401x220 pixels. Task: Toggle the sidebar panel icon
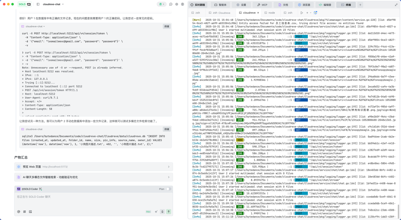(x=38, y=4)
